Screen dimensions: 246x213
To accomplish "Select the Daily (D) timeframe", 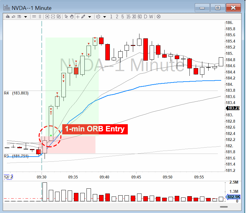I will tap(145, 16).
